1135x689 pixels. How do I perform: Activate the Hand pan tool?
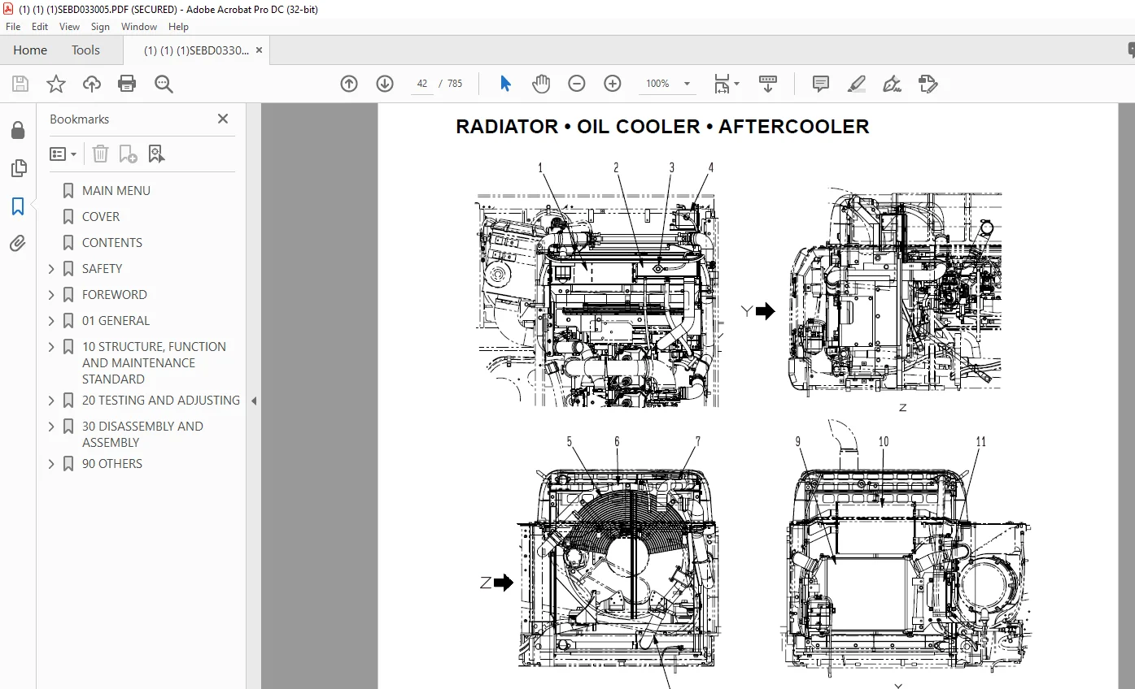pyautogui.click(x=541, y=84)
